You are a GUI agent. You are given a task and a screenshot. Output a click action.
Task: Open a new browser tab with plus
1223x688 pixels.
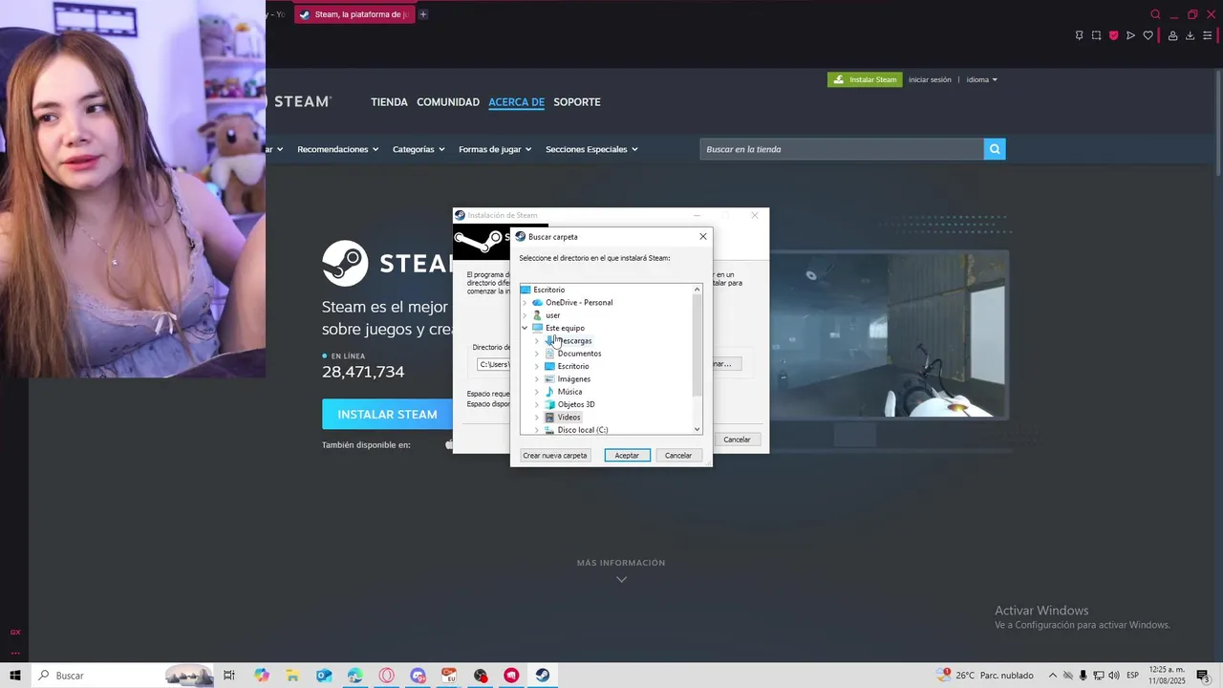click(x=423, y=14)
